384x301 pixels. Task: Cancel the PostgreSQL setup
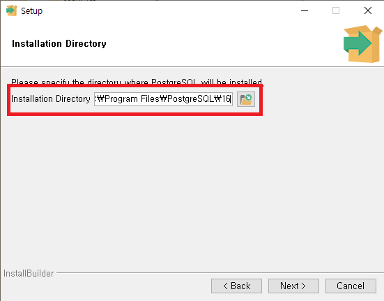pos(351,286)
